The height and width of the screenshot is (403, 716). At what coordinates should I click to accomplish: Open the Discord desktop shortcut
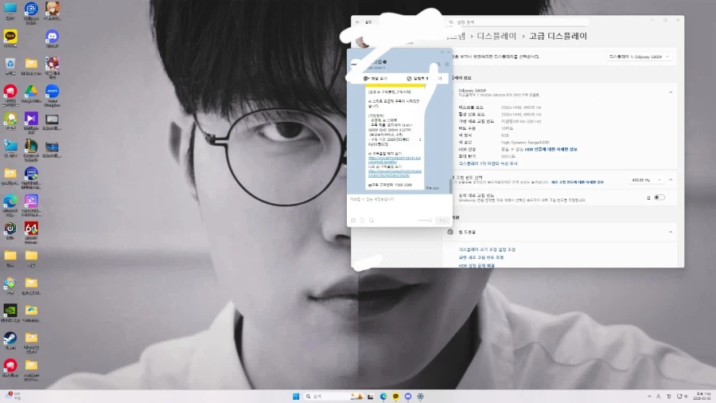[x=52, y=38]
